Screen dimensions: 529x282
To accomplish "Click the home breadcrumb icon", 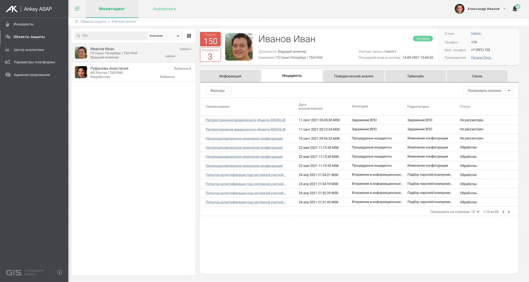I will point(76,22).
